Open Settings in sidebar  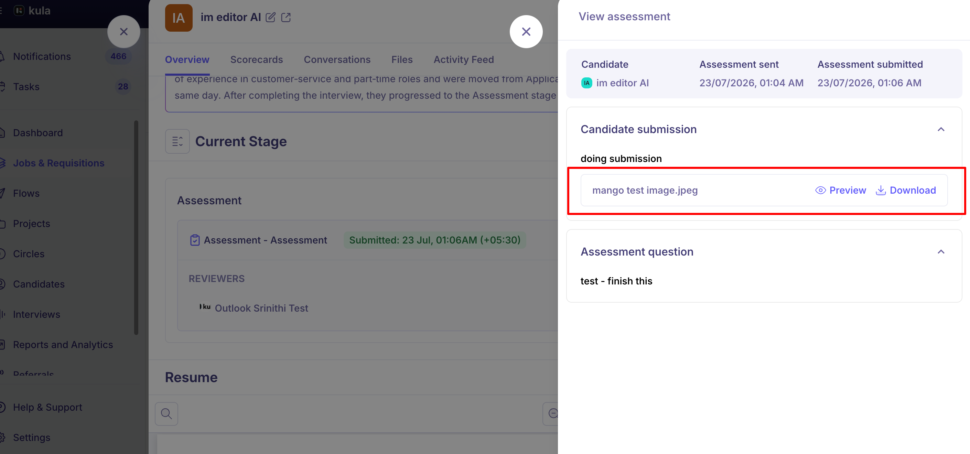(32, 437)
